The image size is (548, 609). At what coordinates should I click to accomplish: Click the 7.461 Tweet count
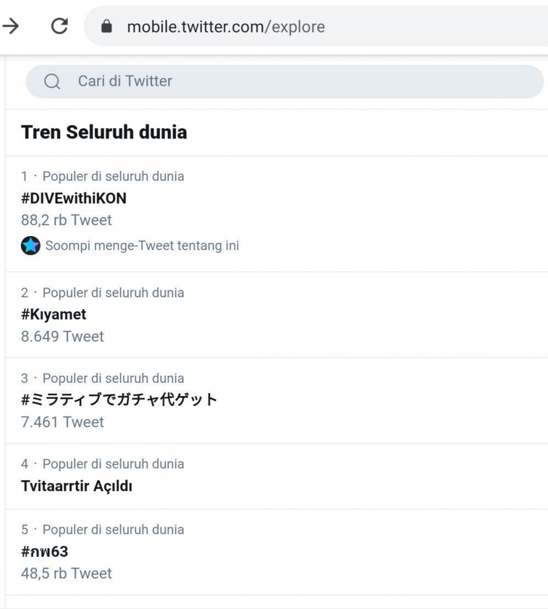tap(62, 422)
